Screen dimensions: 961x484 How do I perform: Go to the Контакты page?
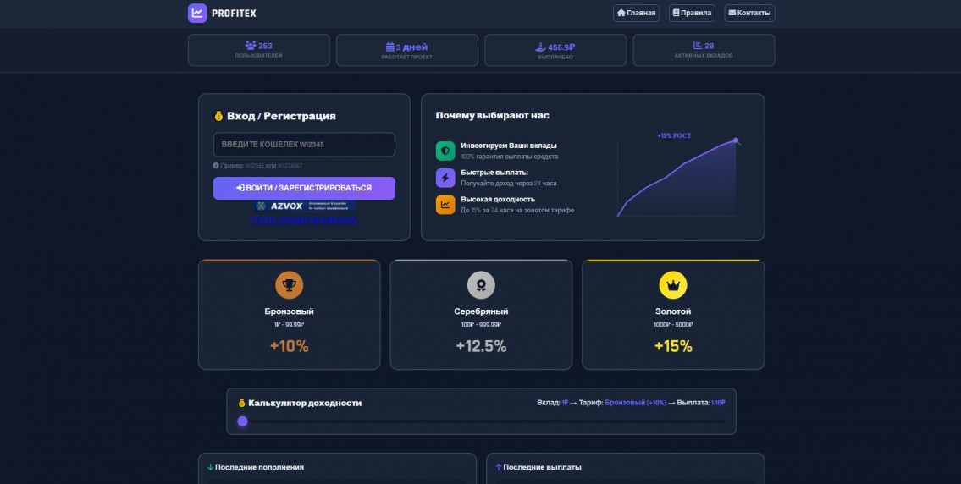(x=749, y=14)
